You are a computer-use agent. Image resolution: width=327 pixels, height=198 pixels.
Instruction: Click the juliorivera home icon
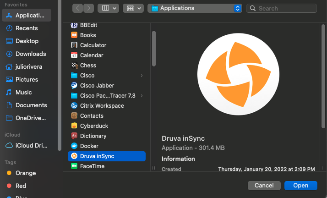9,66
